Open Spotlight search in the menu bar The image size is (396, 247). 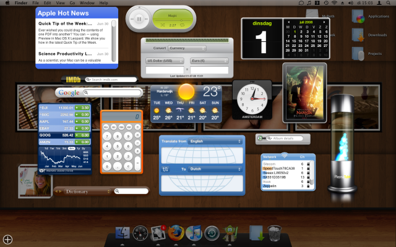coord(388,2)
